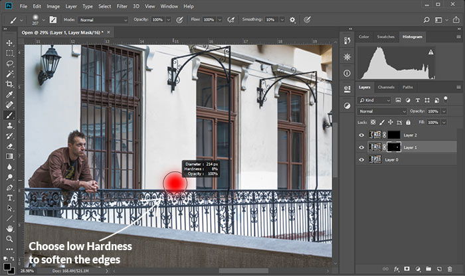Click the Share icon in options bar
The height and width of the screenshot is (276, 465).
pyautogui.click(x=456, y=20)
